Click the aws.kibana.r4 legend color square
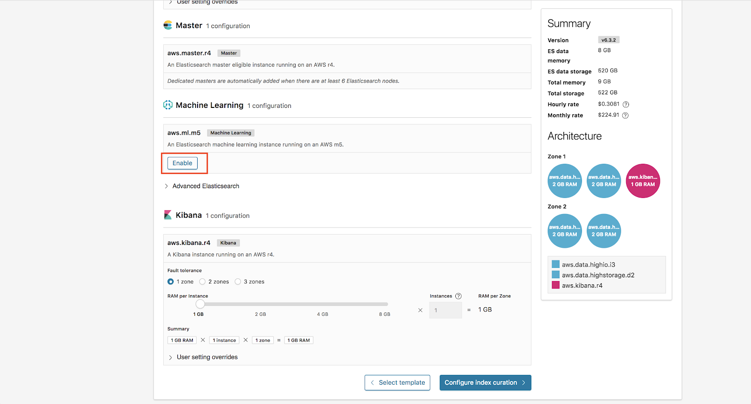Viewport: 751px width, 404px height. pos(556,285)
